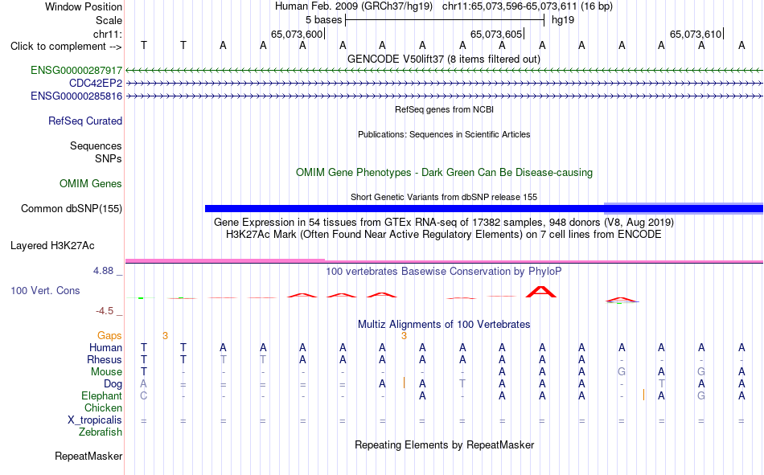Click the orange insertion bar in Dog row
764x475 pixels.
[404, 383]
